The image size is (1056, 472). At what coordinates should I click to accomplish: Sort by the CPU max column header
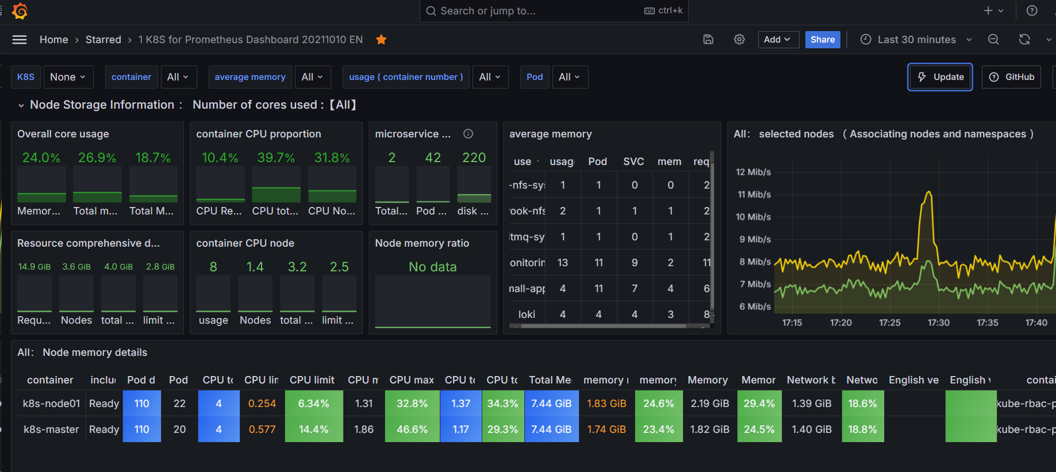click(412, 380)
